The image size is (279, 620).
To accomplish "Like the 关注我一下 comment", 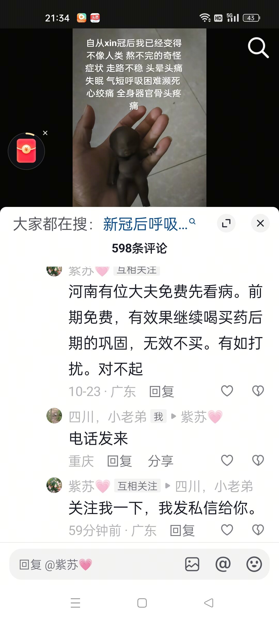I will click(x=227, y=530).
